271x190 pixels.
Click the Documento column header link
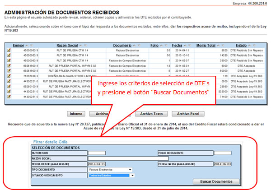click(122, 46)
